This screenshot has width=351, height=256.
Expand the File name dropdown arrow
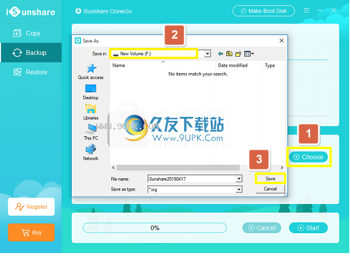[x=239, y=179]
